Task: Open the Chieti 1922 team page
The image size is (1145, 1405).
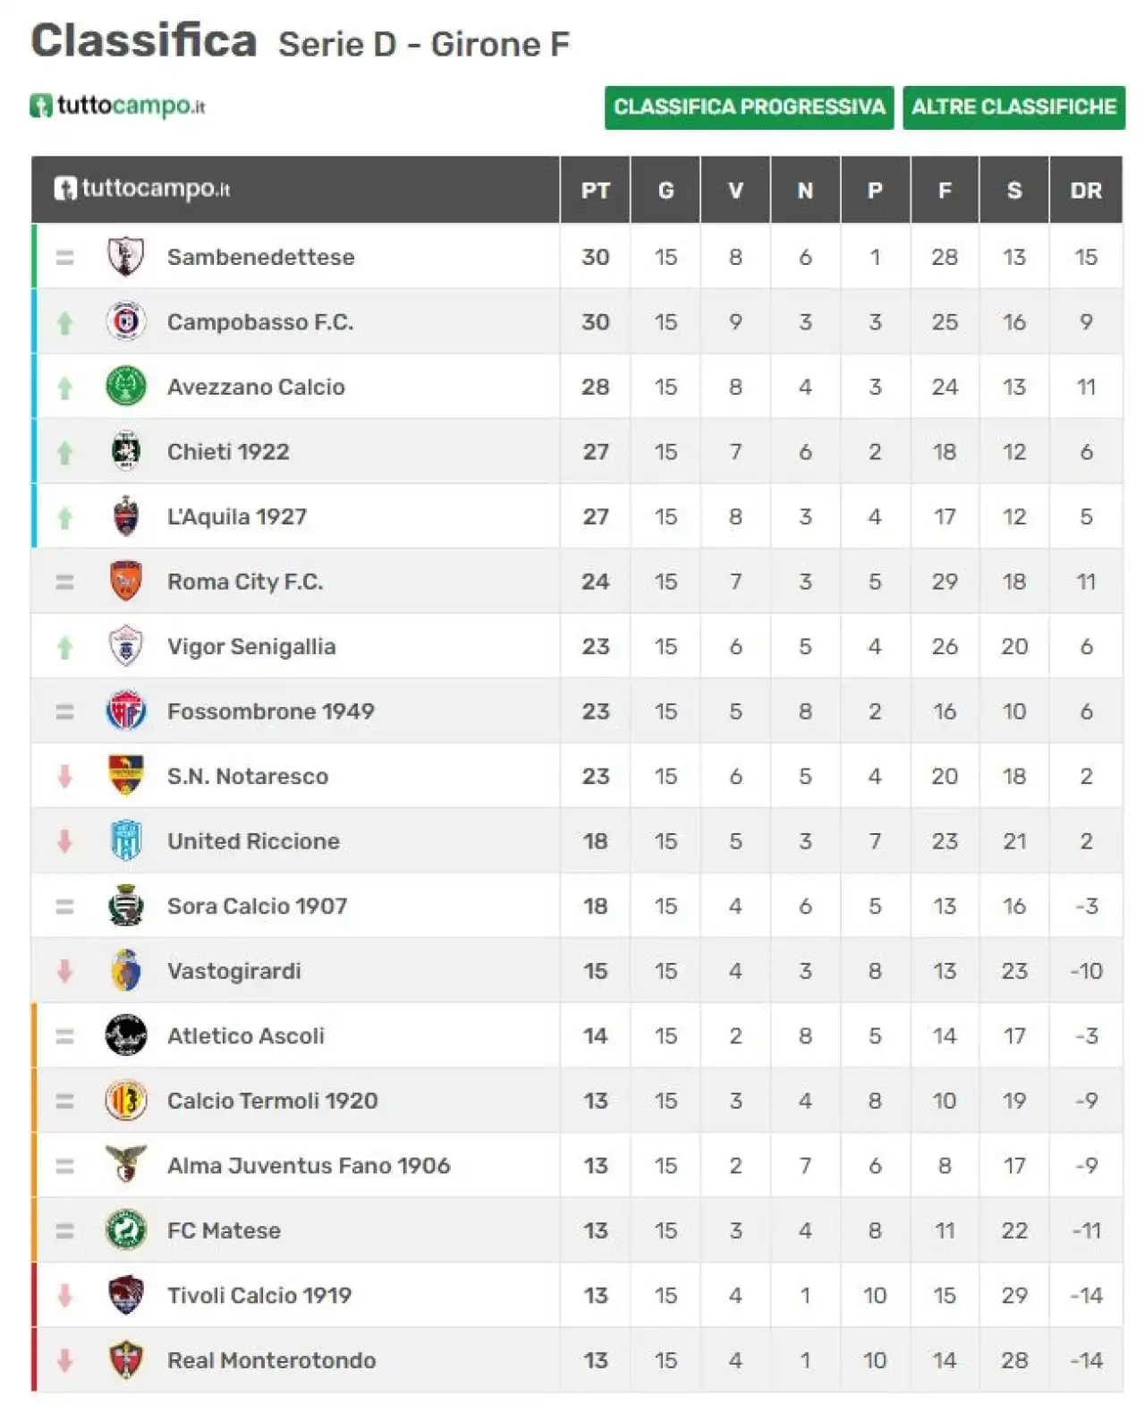Action: pos(228,452)
